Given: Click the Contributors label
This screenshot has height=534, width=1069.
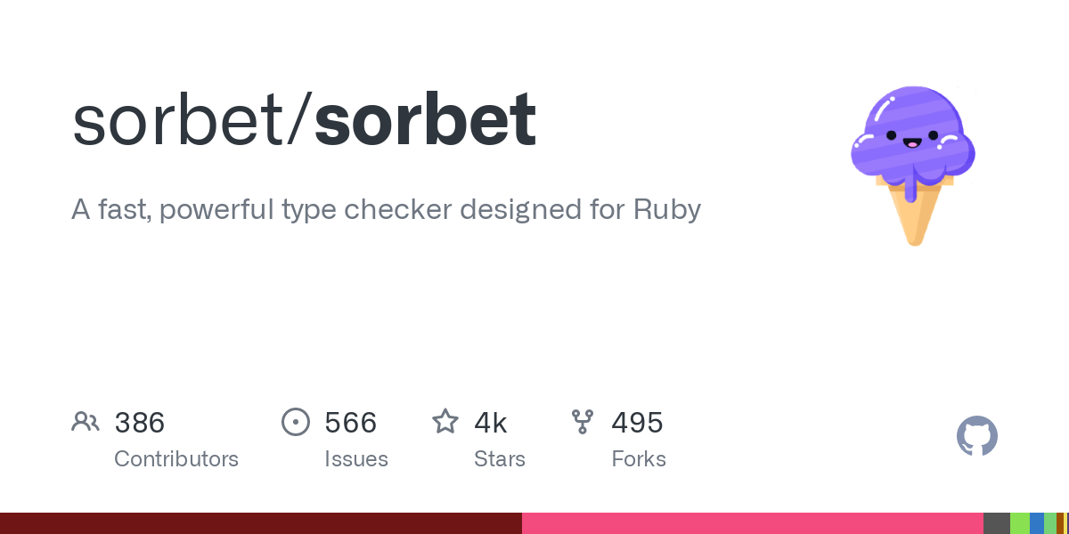Looking at the screenshot, I should (x=176, y=459).
